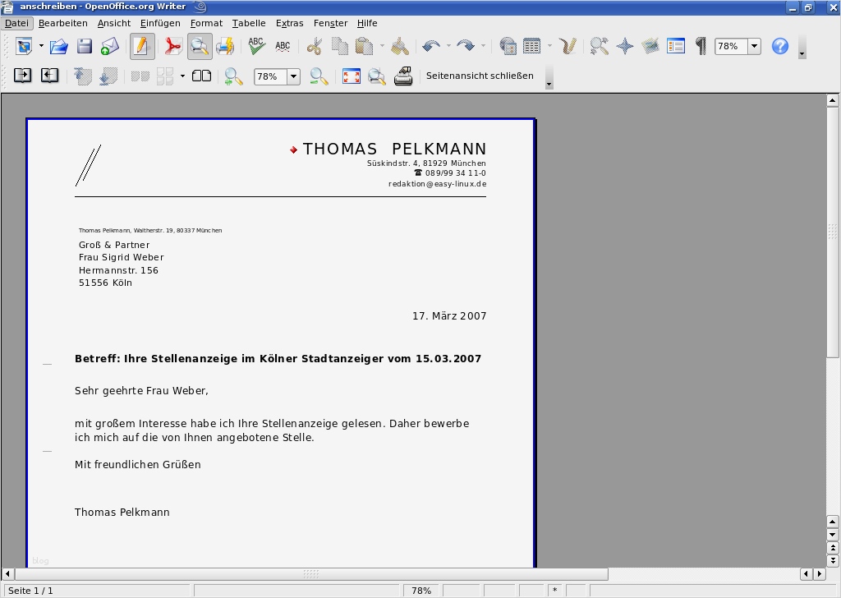Open the Navigator
Image resolution: width=841 pixels, height=598 pixels.
point(625,47)
